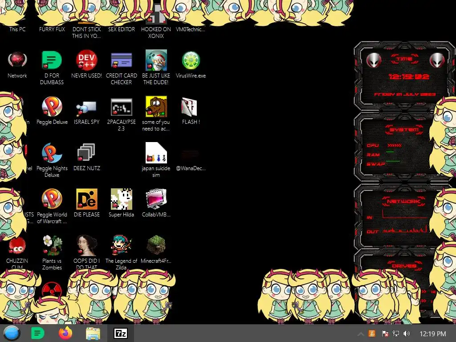
Task: Open the network tray icon
Action: pos(396,334)
